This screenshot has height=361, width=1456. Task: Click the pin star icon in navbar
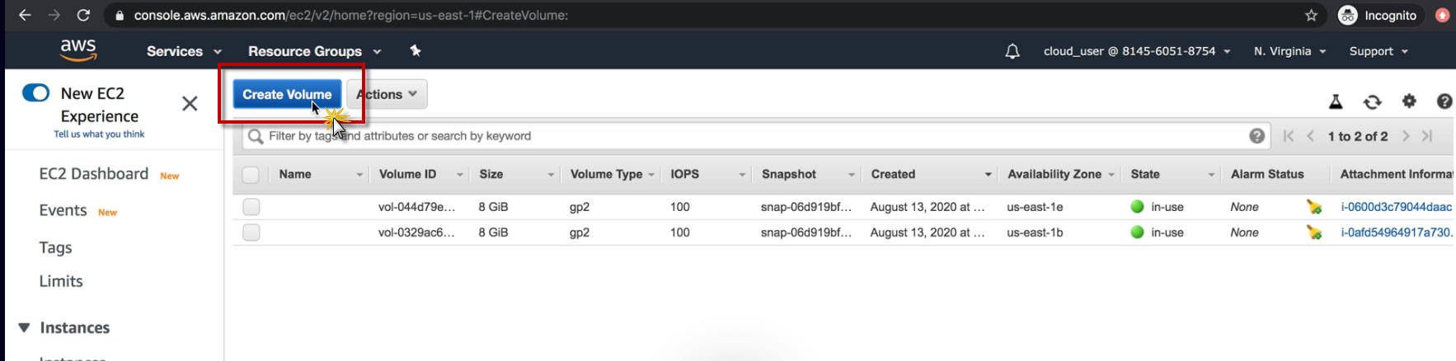pyautogui.click(x=416, y=51)
